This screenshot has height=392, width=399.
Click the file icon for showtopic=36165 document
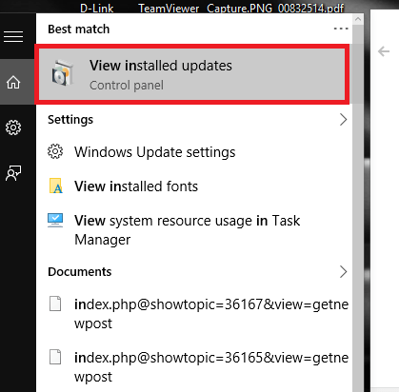[x=55, y=357]
